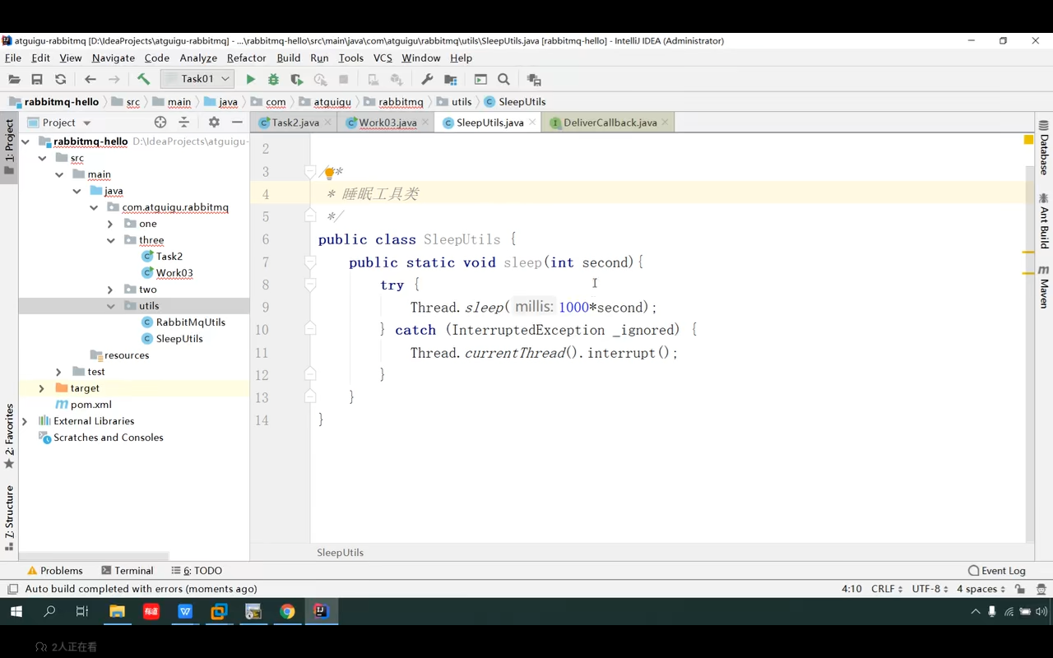Click the cursor position 4:10 indicator
The width and height of the screenshot is (1053, 658).
(x=851, y=589)
